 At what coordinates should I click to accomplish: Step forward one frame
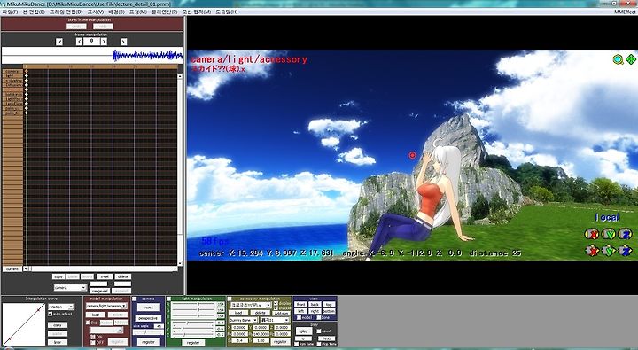[105, 42]
